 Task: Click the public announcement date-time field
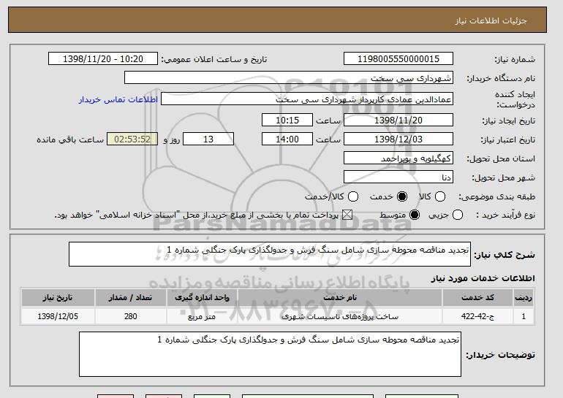(x=103, y=59)
